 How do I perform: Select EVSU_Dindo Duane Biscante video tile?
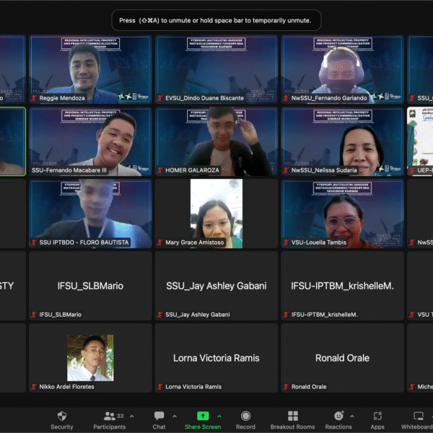coord(216,69)
